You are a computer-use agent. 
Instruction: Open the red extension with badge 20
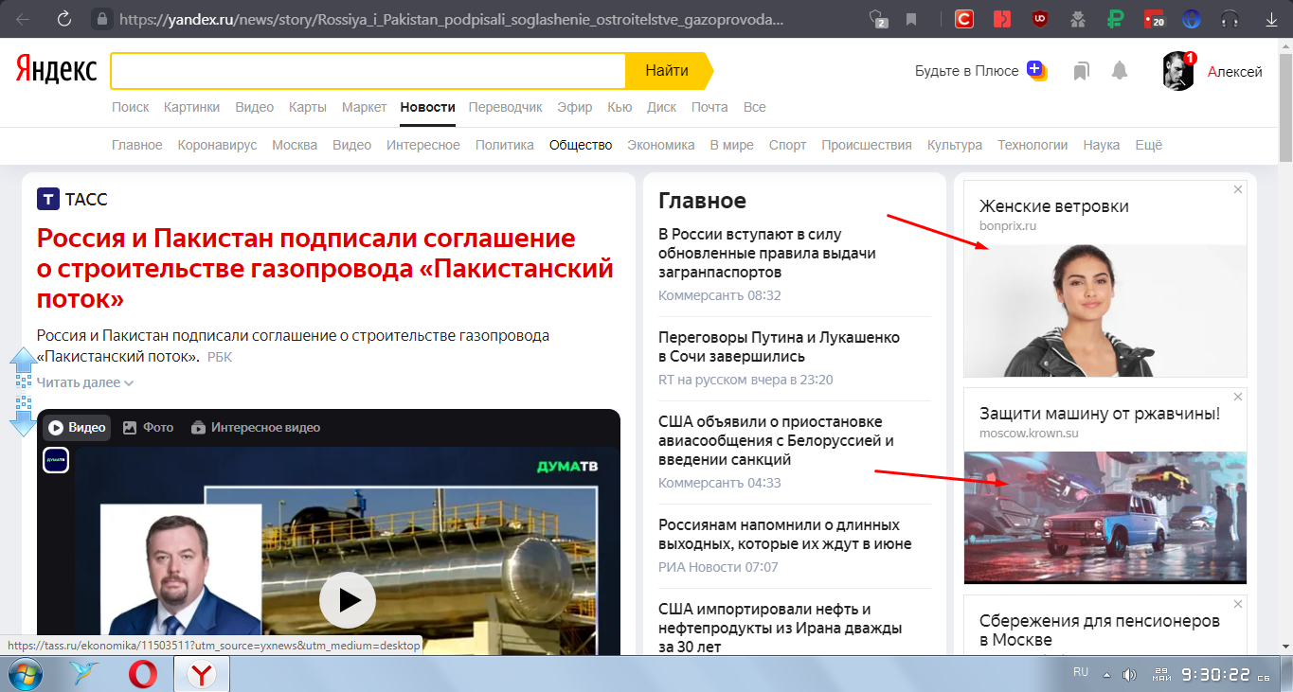pyautogui.click(x=1154, y=18)
